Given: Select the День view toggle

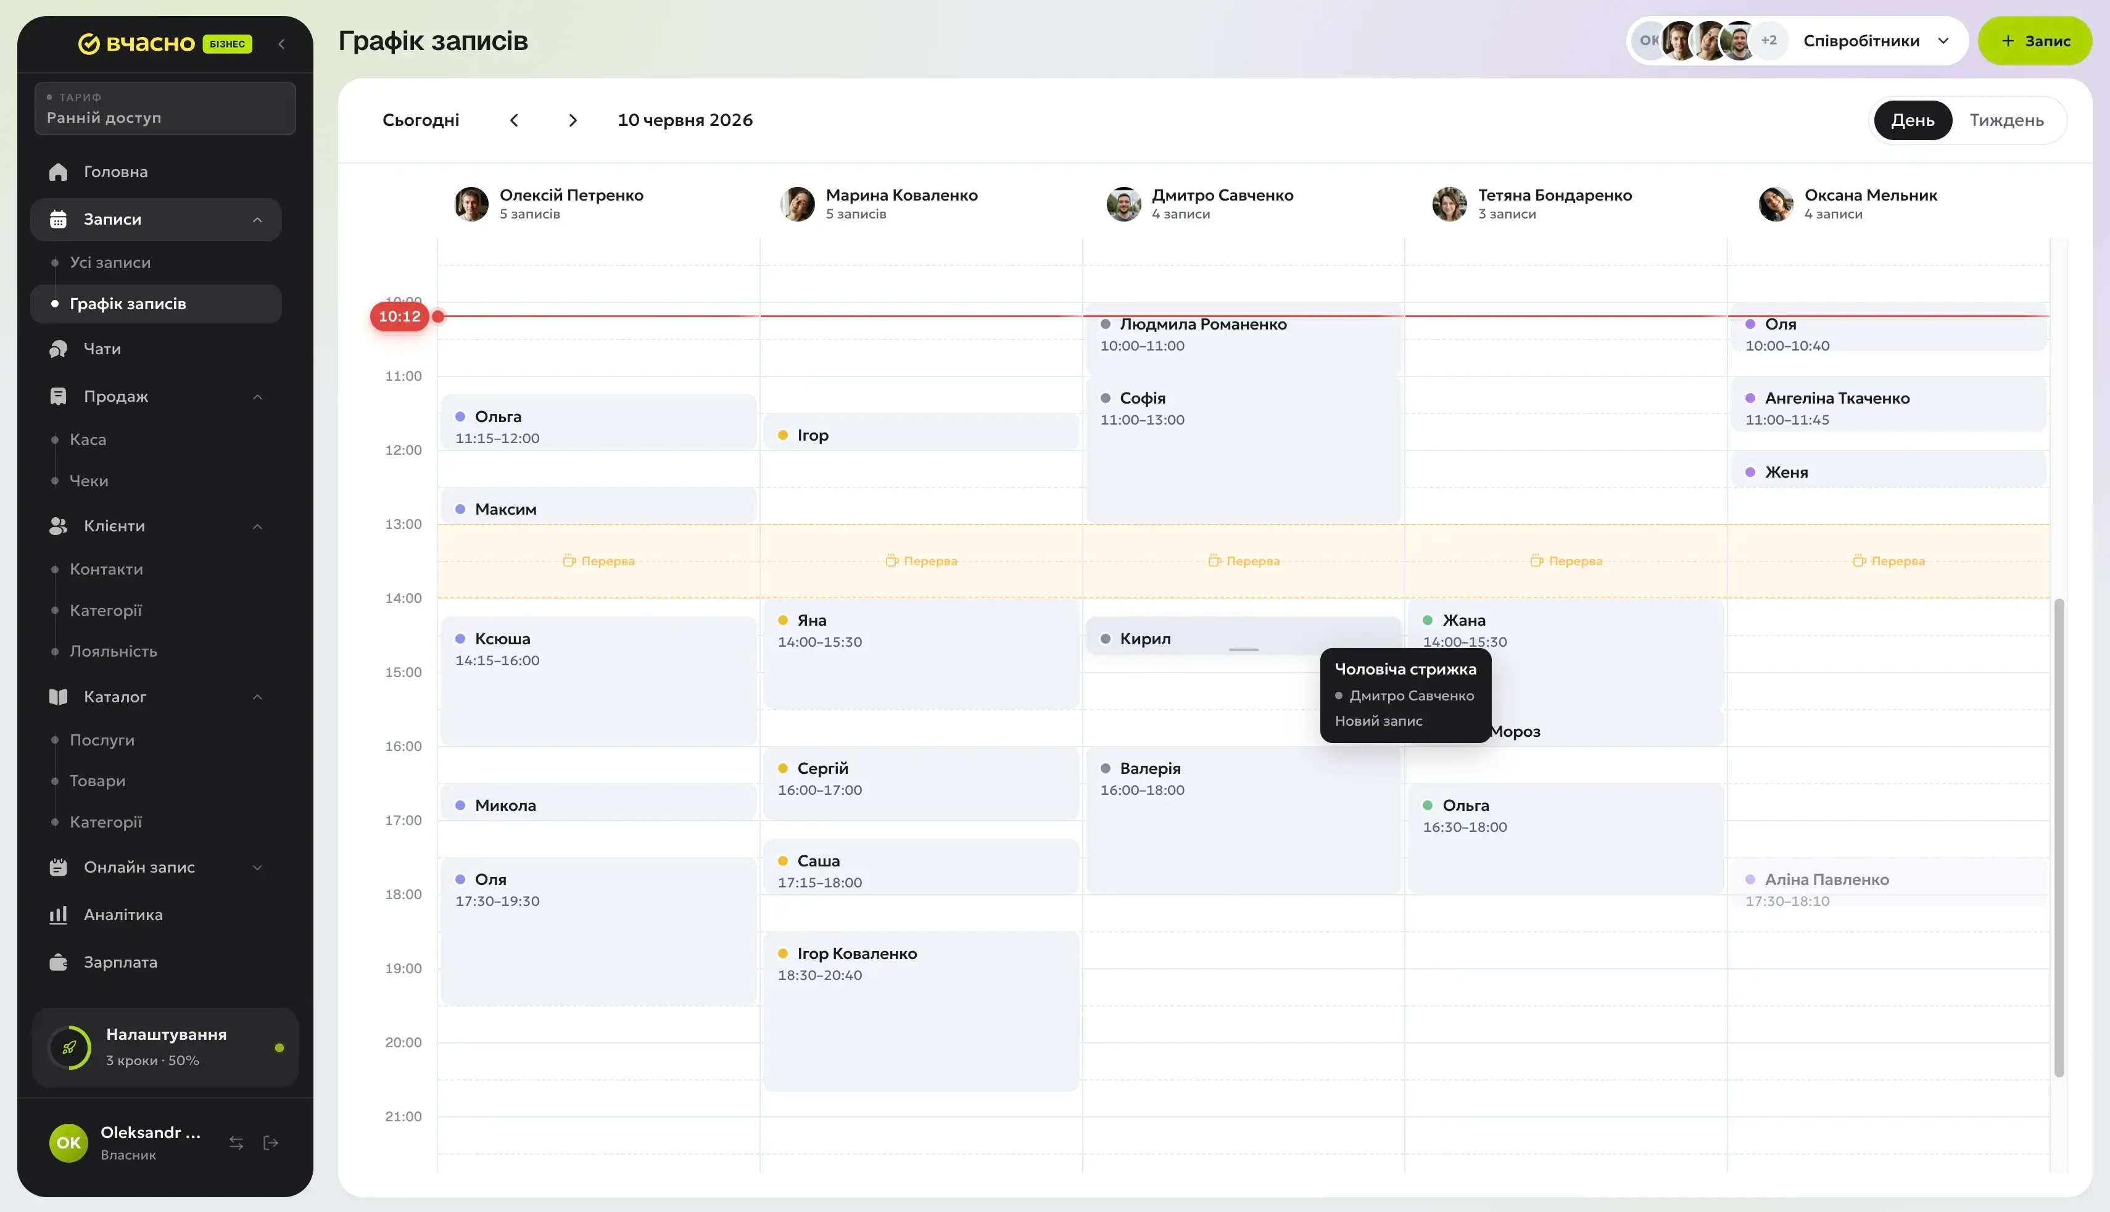Looking at the screenshot, I should 1912,120.
